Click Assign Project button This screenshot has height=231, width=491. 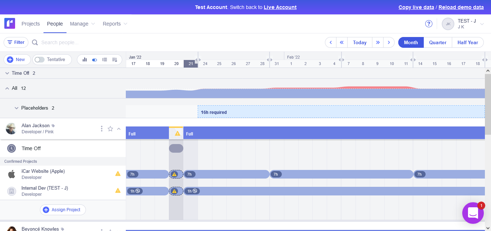click(63, 210)
